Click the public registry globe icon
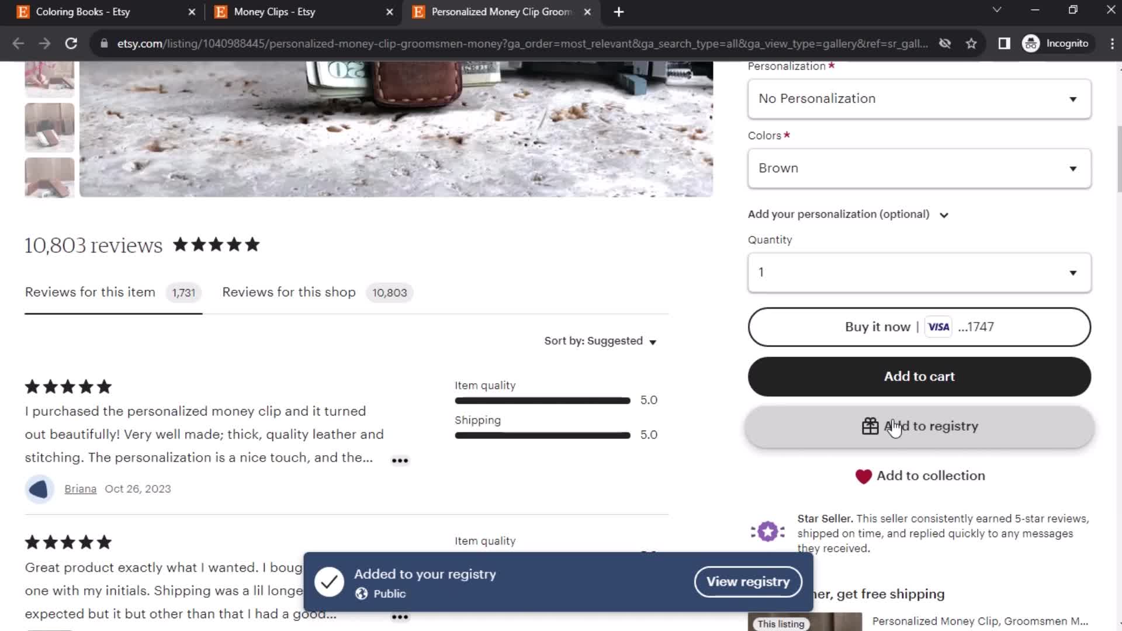The height and width of the screenshot is (631, 1122). click(361, 593)
